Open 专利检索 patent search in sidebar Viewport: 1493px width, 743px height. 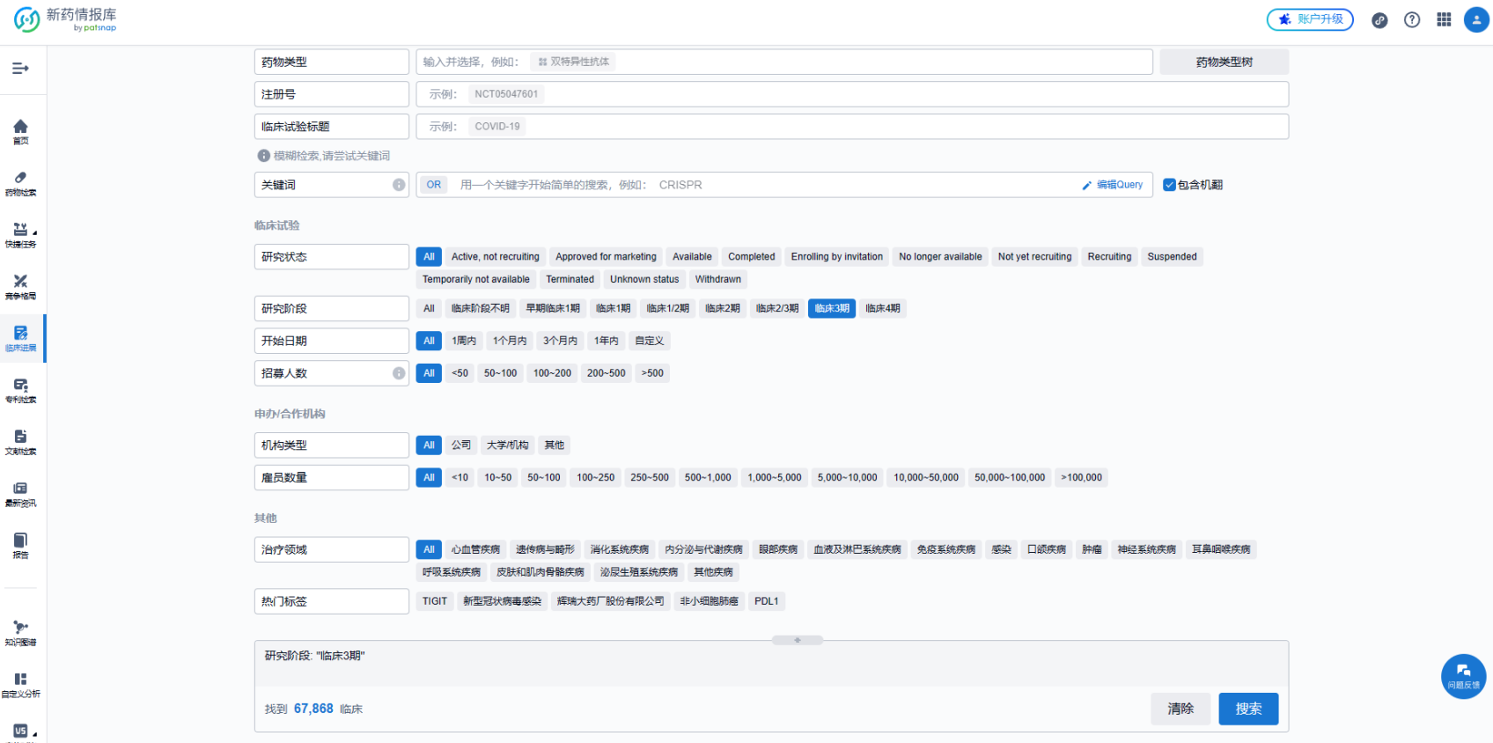coord(20,390)
